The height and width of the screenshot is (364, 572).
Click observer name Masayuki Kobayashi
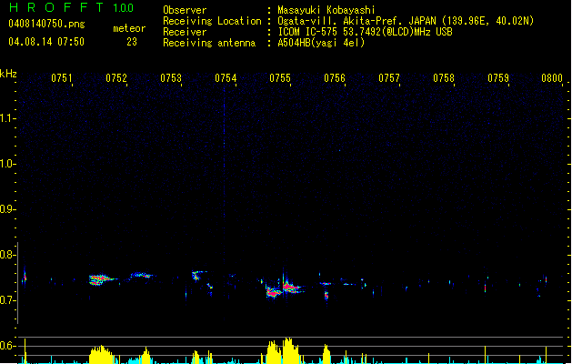tap(326, 10)
